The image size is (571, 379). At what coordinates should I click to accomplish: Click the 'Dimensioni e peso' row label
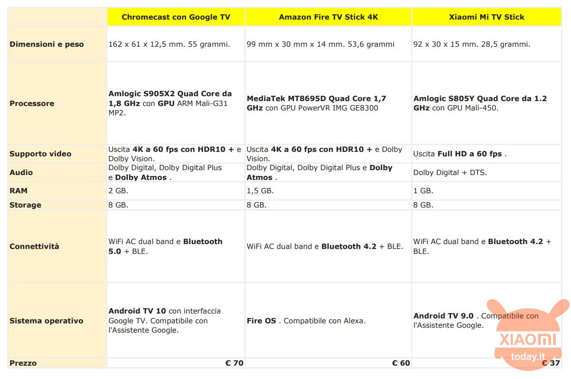click(x=57, y=44)
